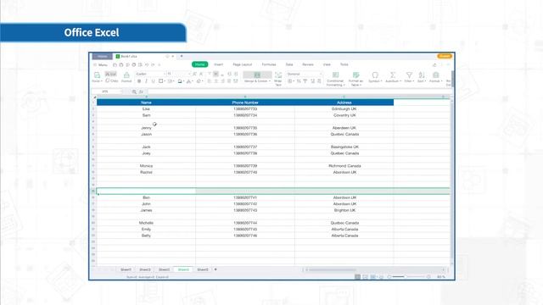Click the zoom magnifier icon in formula bar
This screenshot has height=305, width=543.
[x=134, y=91]
